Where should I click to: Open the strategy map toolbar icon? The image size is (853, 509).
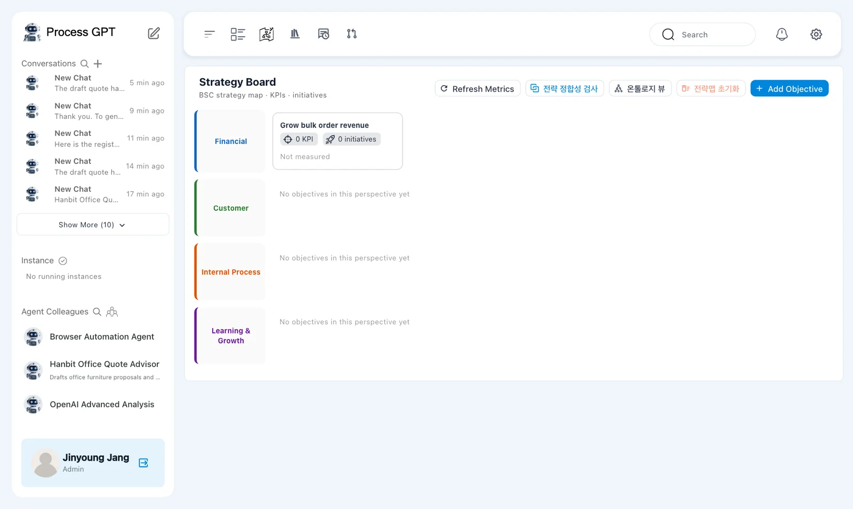(x=267, y=34)
